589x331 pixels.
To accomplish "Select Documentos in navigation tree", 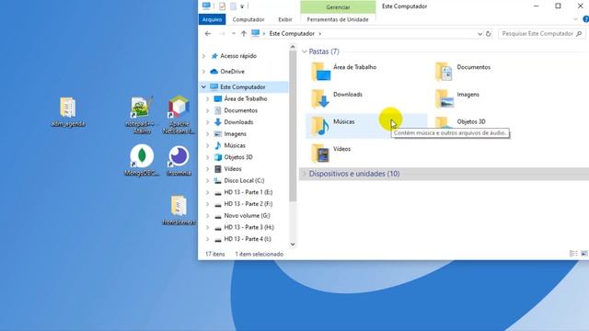I will tap(240, 110).
